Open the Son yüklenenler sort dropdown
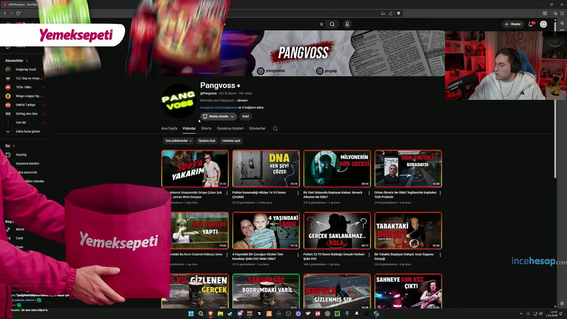The width and height of the screenshot is (567, 319). 179,141
